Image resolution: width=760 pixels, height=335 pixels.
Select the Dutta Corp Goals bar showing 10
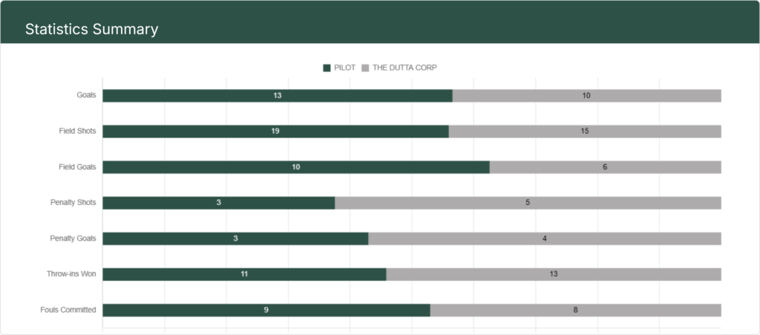click(x=586, y=96)
